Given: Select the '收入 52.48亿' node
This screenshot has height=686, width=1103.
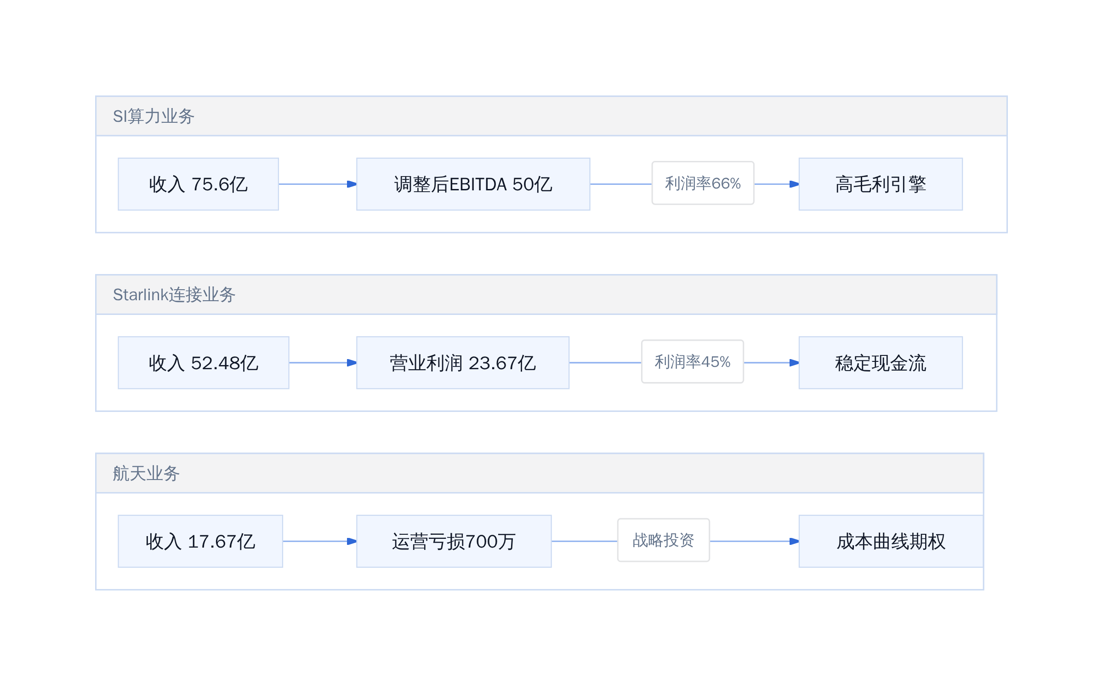Looking at the screenshot, I should tap(204, 363).
